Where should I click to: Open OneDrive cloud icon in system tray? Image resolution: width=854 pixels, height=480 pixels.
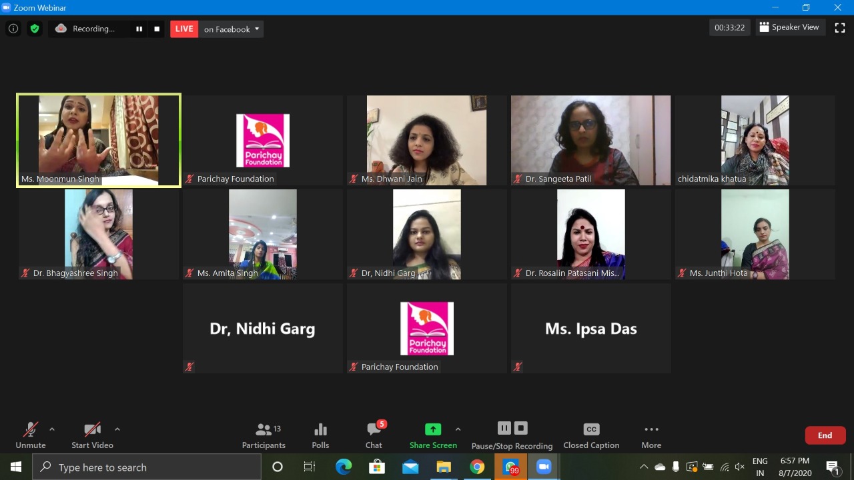pyautogui.click(x=660, y=467)
